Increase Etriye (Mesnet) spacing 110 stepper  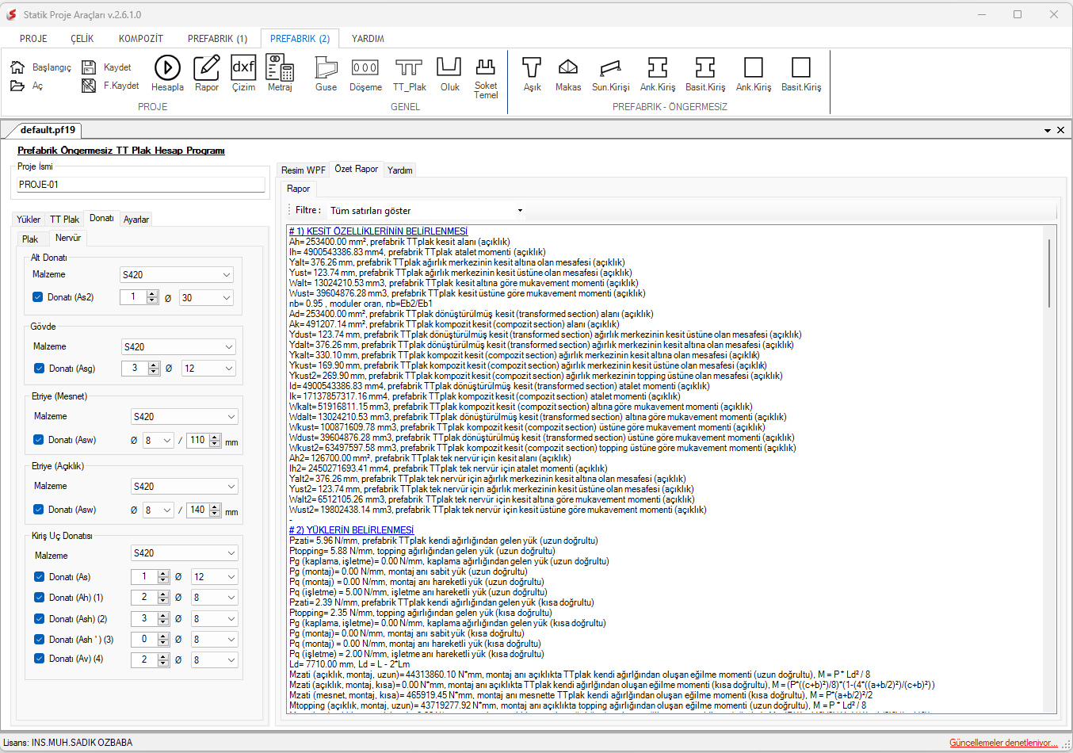[215, 437]
